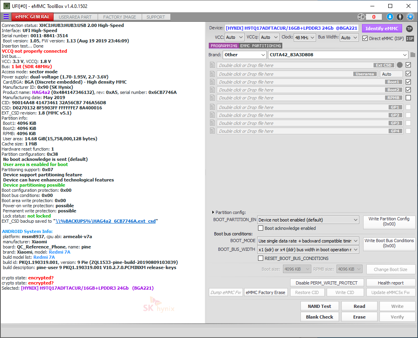
Task: Toggle the Userarea checkbox
Action: click(x=408, y=74)
